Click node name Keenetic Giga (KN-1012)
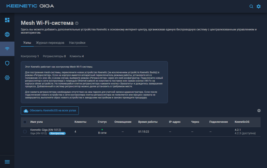Viewport: 267px width, 168px height. (x=46, y=130)
